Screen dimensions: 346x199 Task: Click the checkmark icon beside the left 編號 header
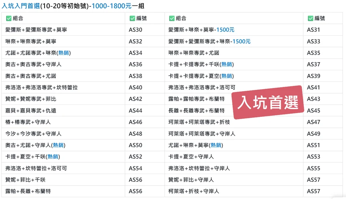132,18
